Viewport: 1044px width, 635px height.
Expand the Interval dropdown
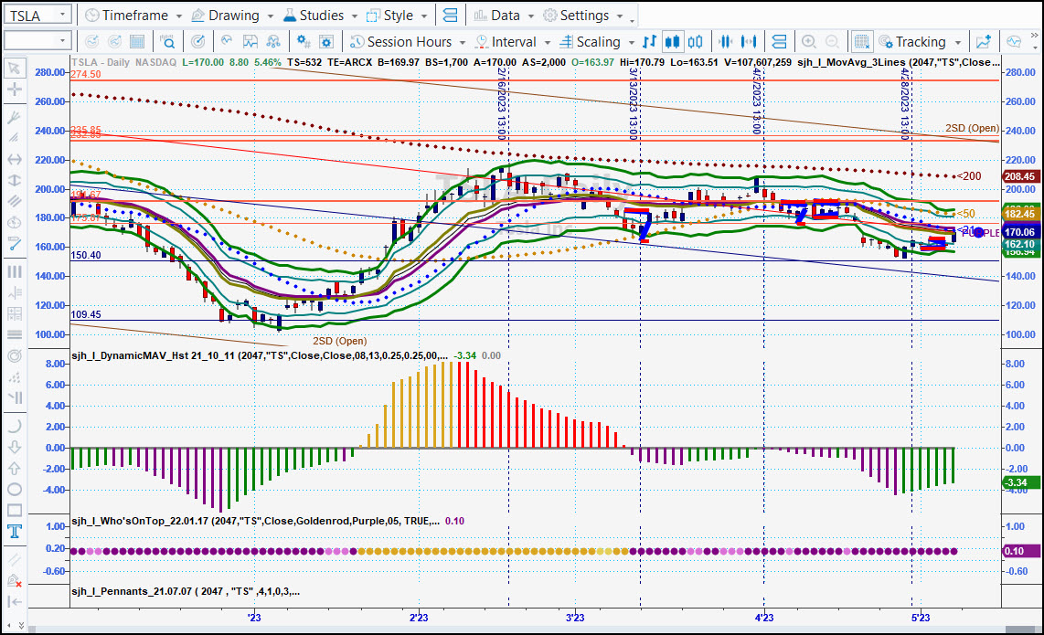[548, 42]
